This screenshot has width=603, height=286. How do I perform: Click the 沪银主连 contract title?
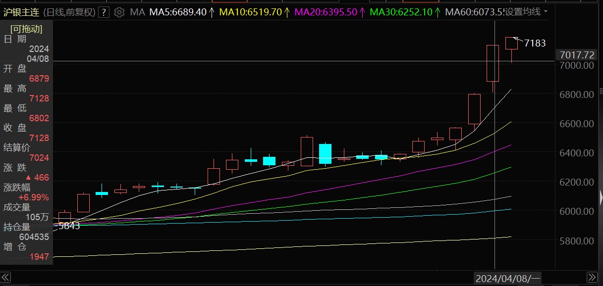(22, 12)
